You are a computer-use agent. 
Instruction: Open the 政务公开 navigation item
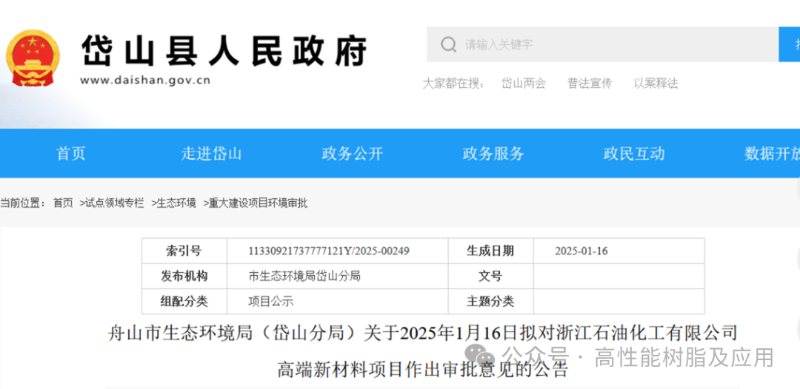(x=352, y=153)
